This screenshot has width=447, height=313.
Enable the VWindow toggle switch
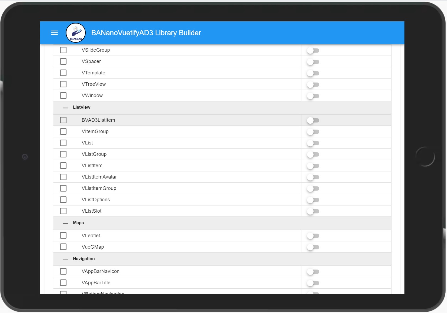click(313, 96)
